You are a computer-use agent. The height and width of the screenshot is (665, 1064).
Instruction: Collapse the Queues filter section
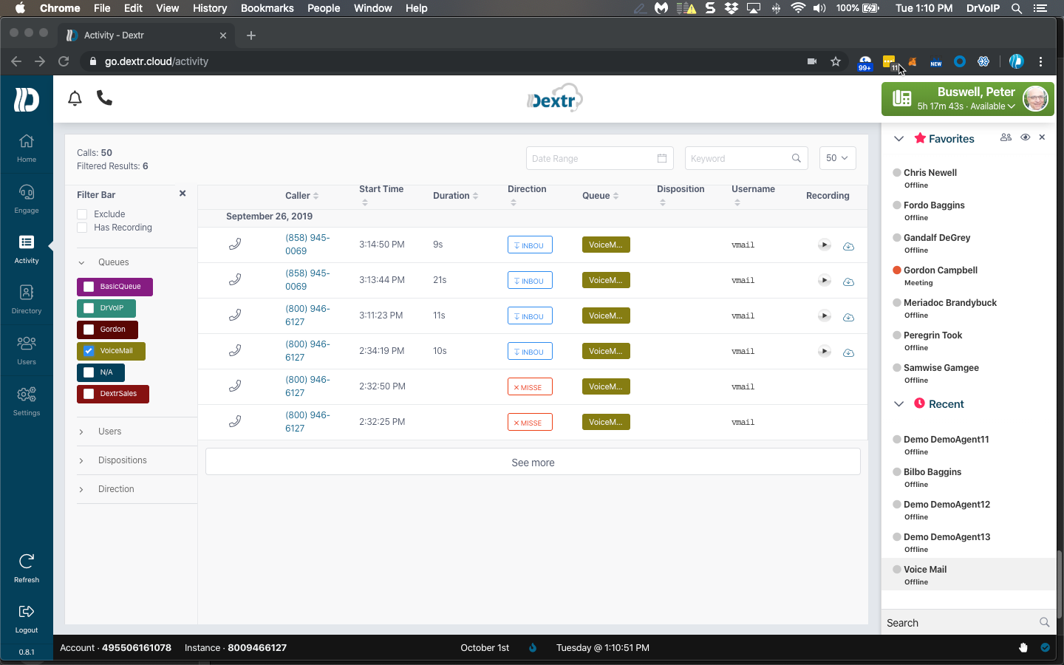[x=81, y=262]
